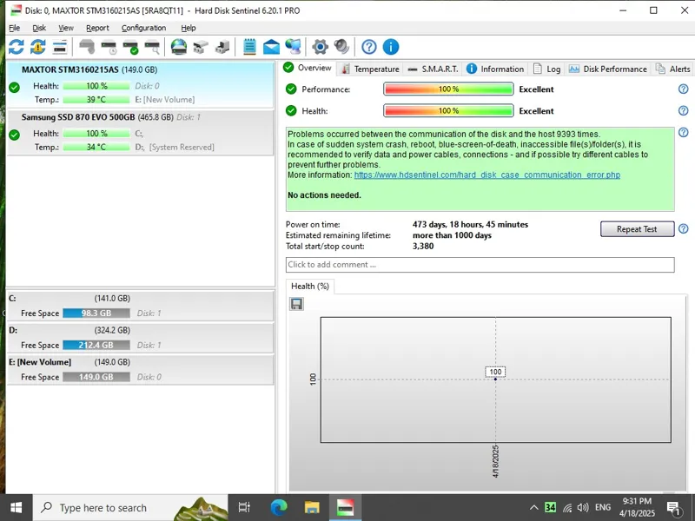
Task: Click the Repeat Test button
Action: (637, 229)
